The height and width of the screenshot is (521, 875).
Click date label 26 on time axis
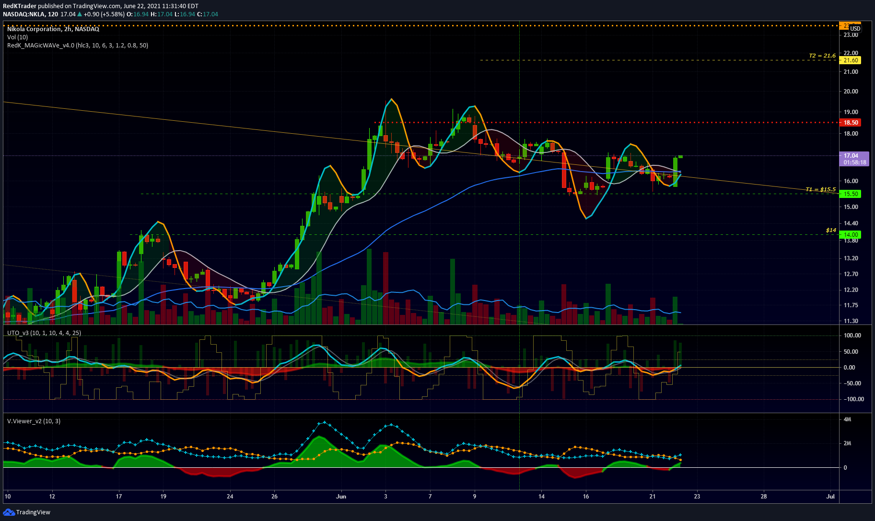[274, 497]
